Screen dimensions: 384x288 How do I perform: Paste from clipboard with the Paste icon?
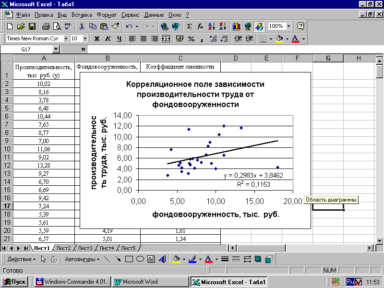click(104, 26)
